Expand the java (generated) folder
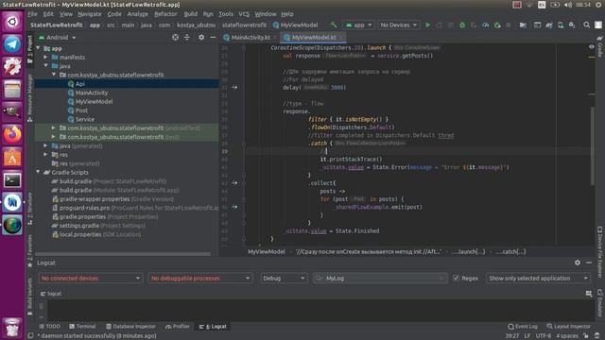The image size is (605, 340). [x=46, y=145]
